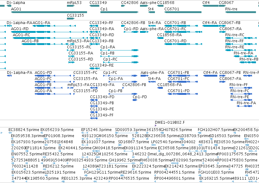
Task: Select the Aats-phe-PA protein label
Action: [152, 73]
